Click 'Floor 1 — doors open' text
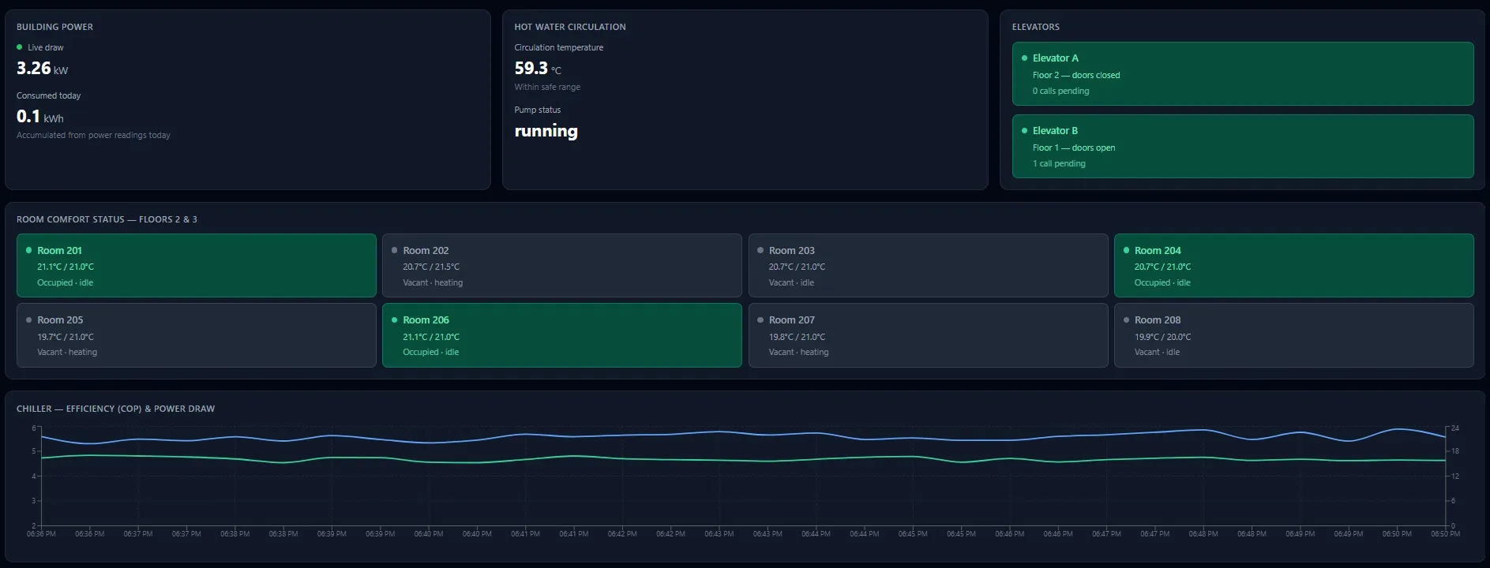Image resolution: width=1490 pixels, height=568 pixels. click(x=1073, y=148)
